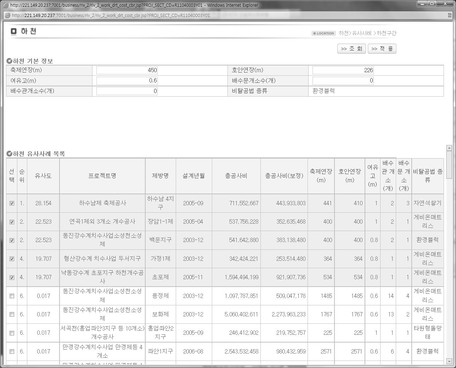Edit the 배수문개소수(개) input field
This screenshot has height=368, width=456.
click(343, 80)
